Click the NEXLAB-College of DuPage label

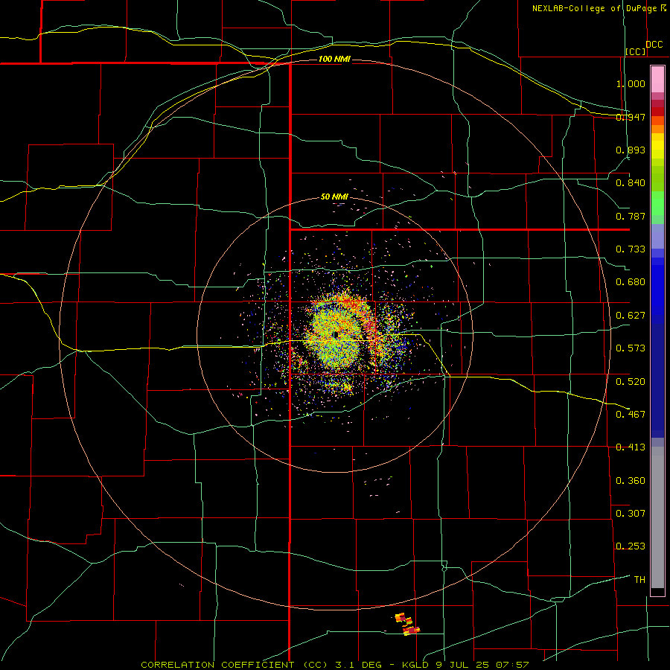point(599,8)
